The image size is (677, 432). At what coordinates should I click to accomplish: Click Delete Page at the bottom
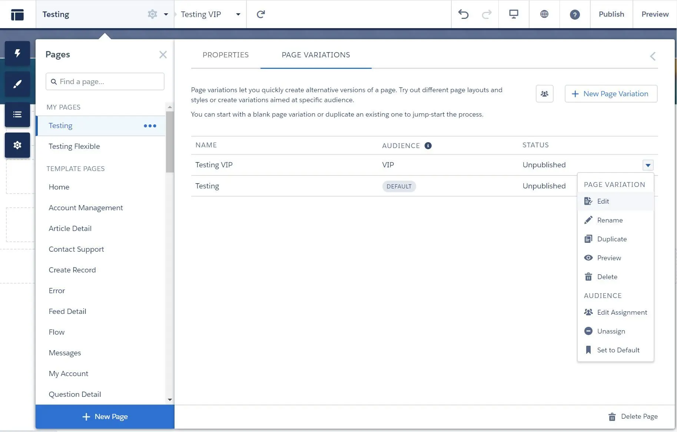(x=633, y=416)
